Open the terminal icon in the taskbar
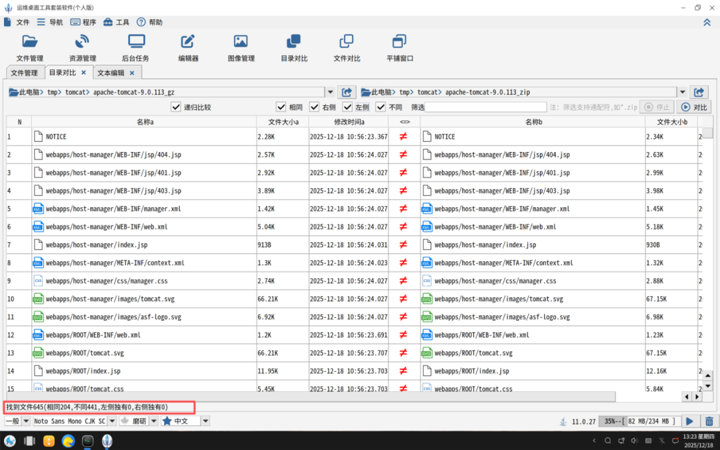Viewport: 720px width, 450px height. 88,441
